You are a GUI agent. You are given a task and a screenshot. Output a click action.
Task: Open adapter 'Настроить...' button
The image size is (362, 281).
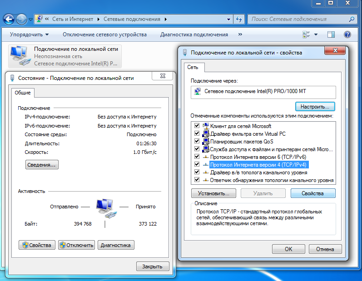pyautogui.click(x=315, y=107)
